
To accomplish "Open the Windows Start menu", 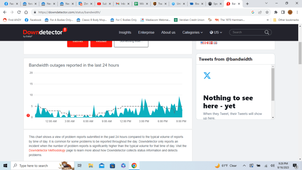I will coord(5,165).
